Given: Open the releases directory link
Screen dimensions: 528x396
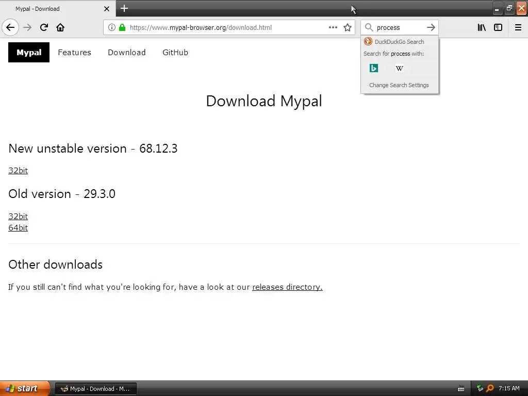Looking at the screenshot, I should click(x=287, y=287).
